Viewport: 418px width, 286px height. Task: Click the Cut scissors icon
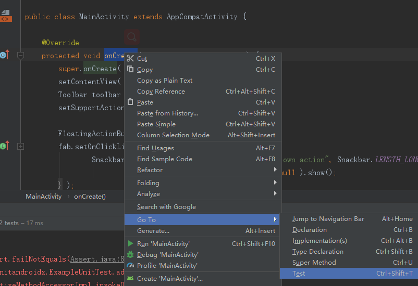coord(131,59)
